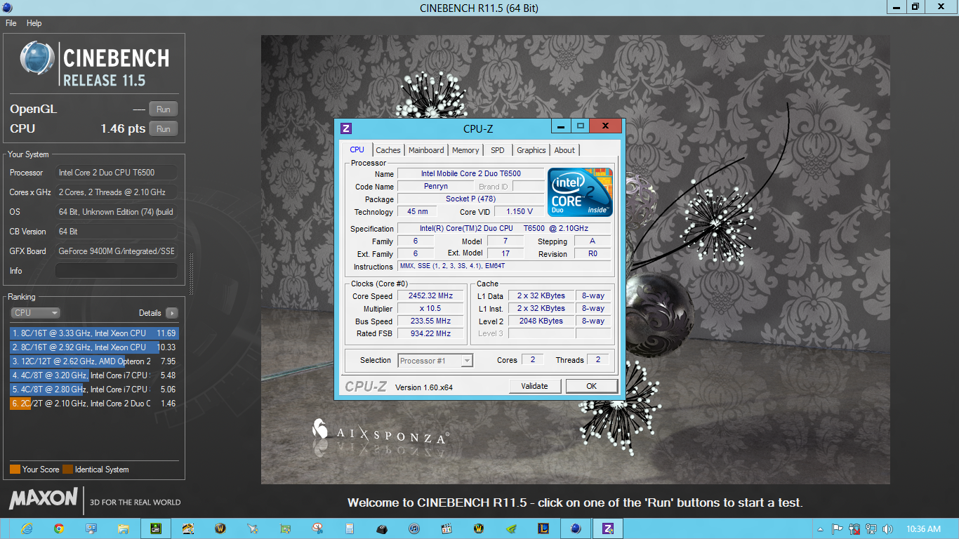The height and width of the screenshot is (539, 959).
Task: Select ranking row 8C/16T @ 3.33 GHz
Action: point(94,333)
